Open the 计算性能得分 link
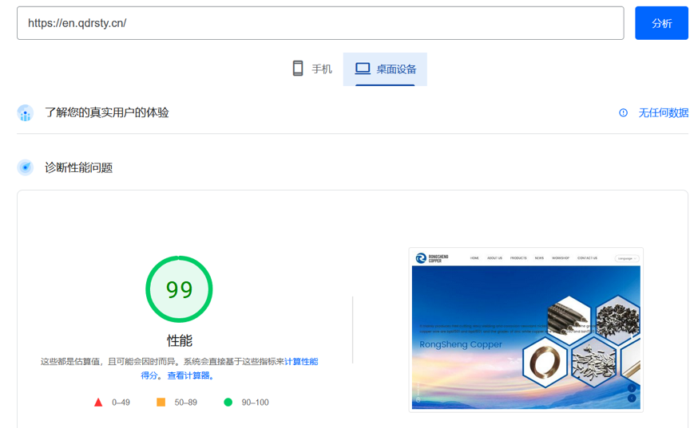The image size is (690, 428). [301, 362]
